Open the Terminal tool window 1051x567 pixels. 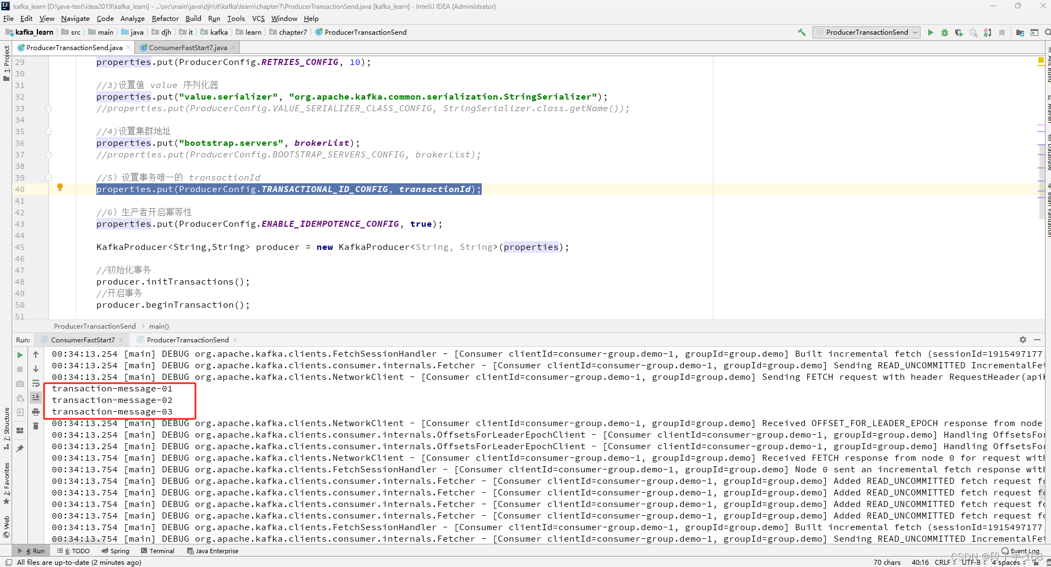157,550
